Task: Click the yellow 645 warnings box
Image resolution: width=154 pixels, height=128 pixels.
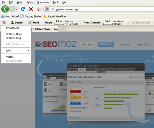Action: click(75, 97)
